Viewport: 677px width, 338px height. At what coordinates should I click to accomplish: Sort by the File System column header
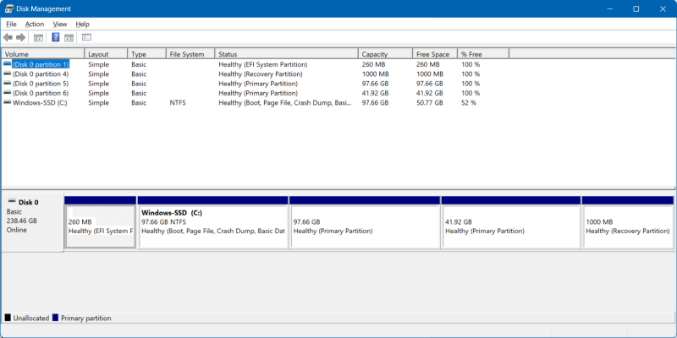tap(191, 54)
